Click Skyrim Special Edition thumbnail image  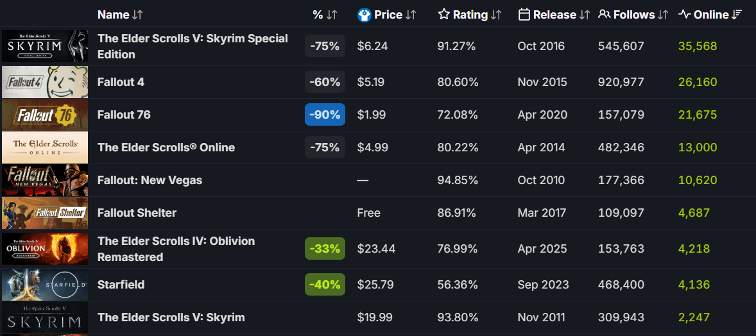tap(45, 46)
